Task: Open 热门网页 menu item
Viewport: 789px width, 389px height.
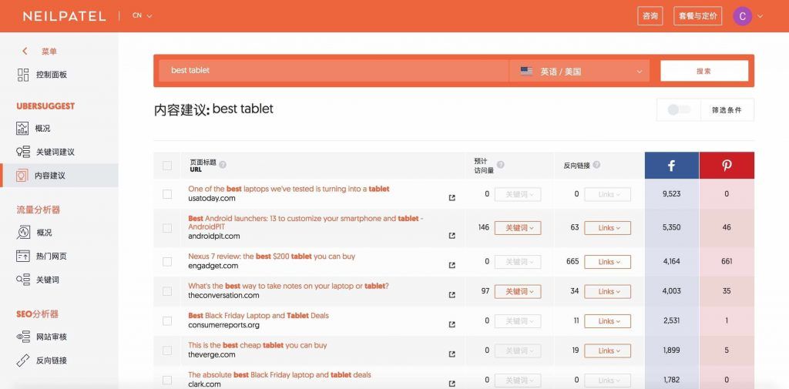Action: (x=52, y=257)
